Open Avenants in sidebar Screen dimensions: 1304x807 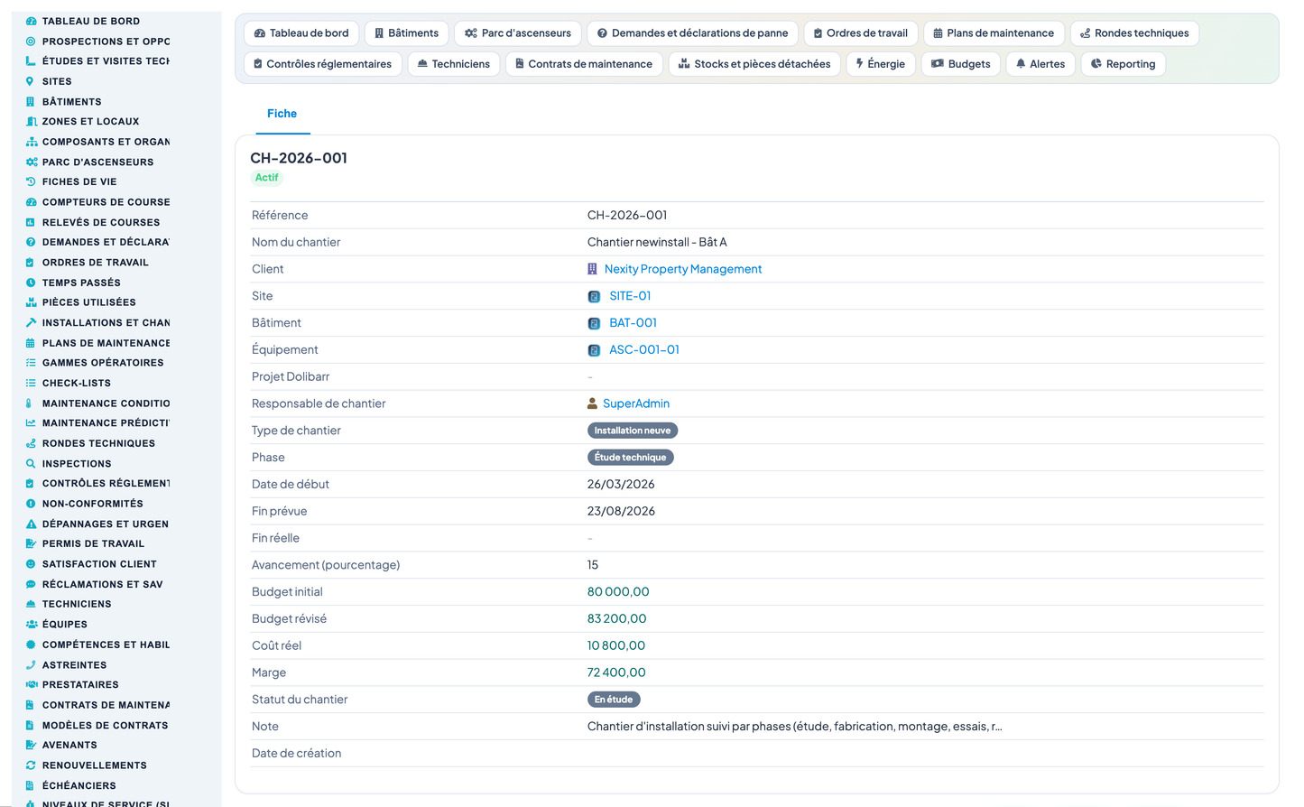[69, 745]
